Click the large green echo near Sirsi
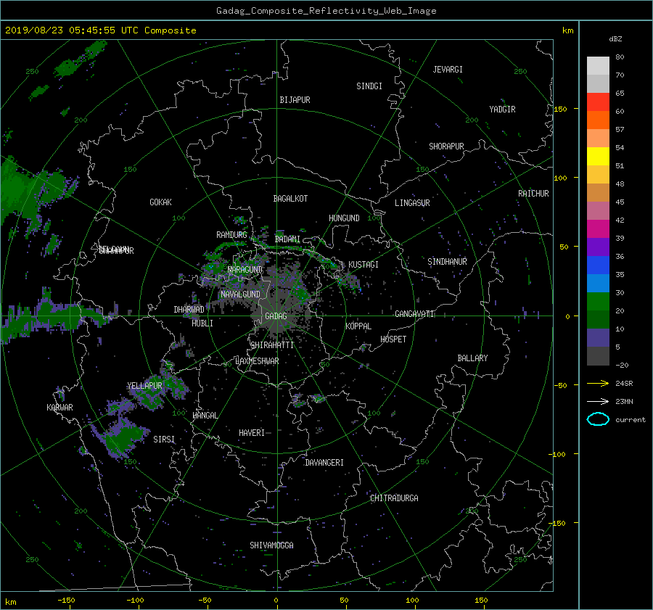The width and height of the screenshot is (653, 610). (x=122, y=438)
